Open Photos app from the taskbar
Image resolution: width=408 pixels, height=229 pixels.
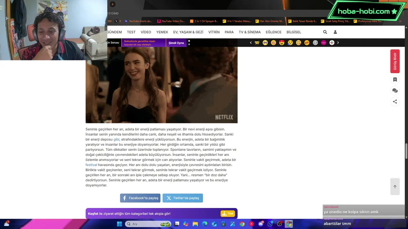click(233, 224)
